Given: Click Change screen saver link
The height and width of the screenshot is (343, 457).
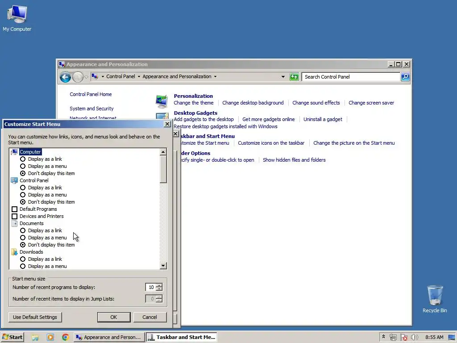Looking at the screenshot, I should click(371, 103).
